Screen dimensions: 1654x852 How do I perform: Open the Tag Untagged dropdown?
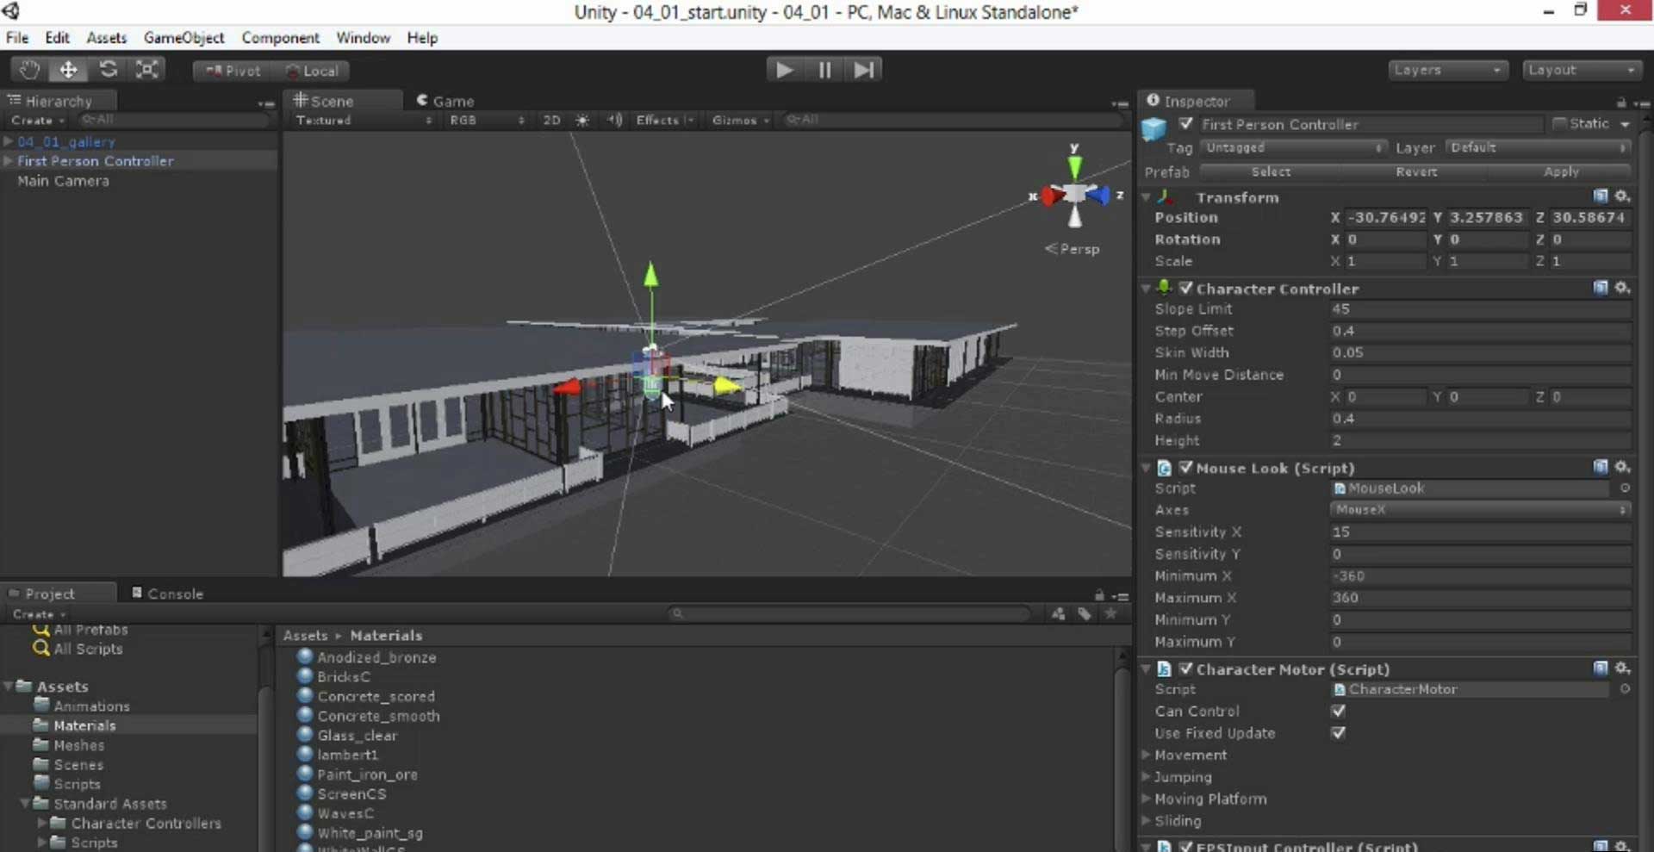point(1293,148)
